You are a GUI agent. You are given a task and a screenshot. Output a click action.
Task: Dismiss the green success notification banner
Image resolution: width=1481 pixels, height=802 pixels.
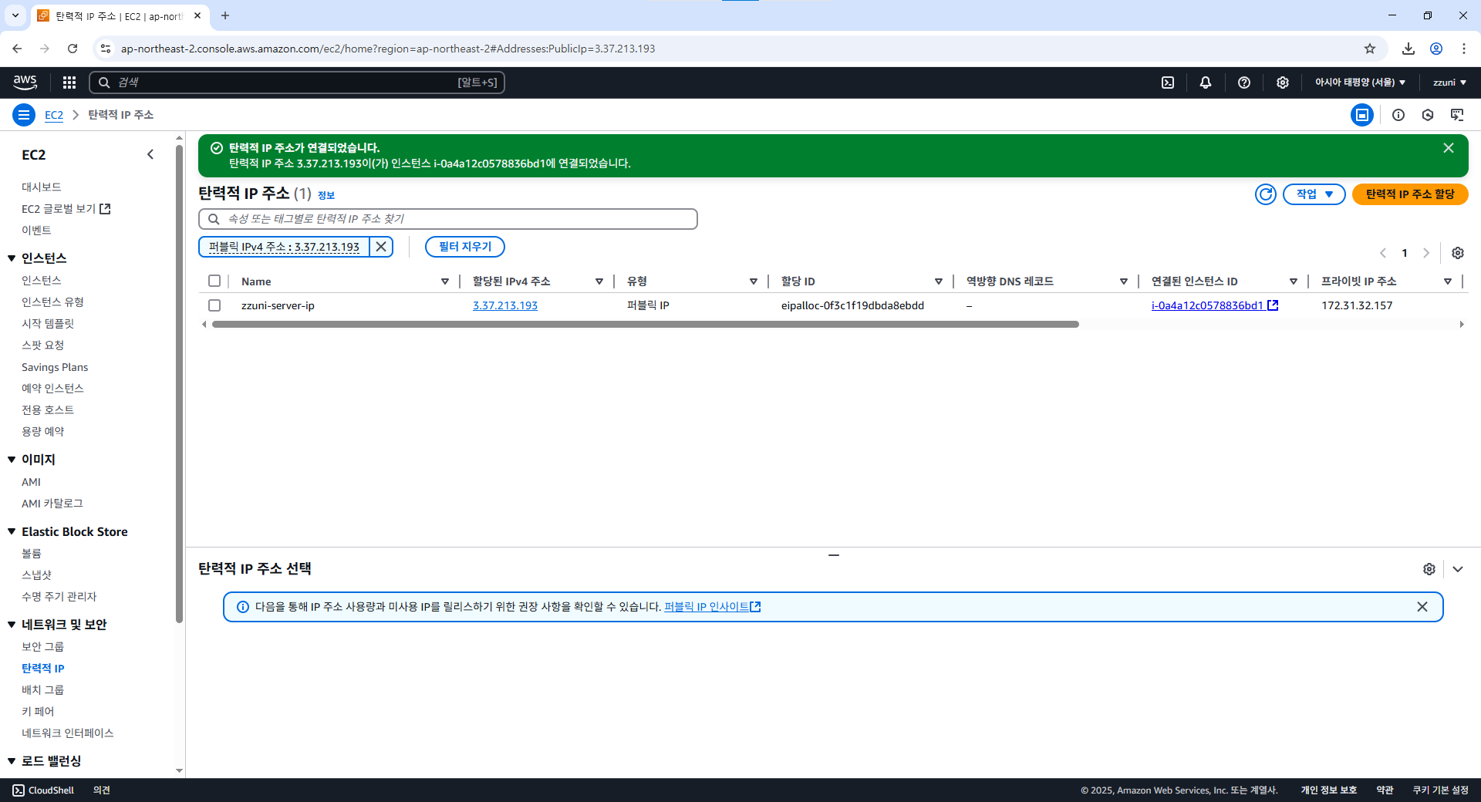pos(1449,148)
